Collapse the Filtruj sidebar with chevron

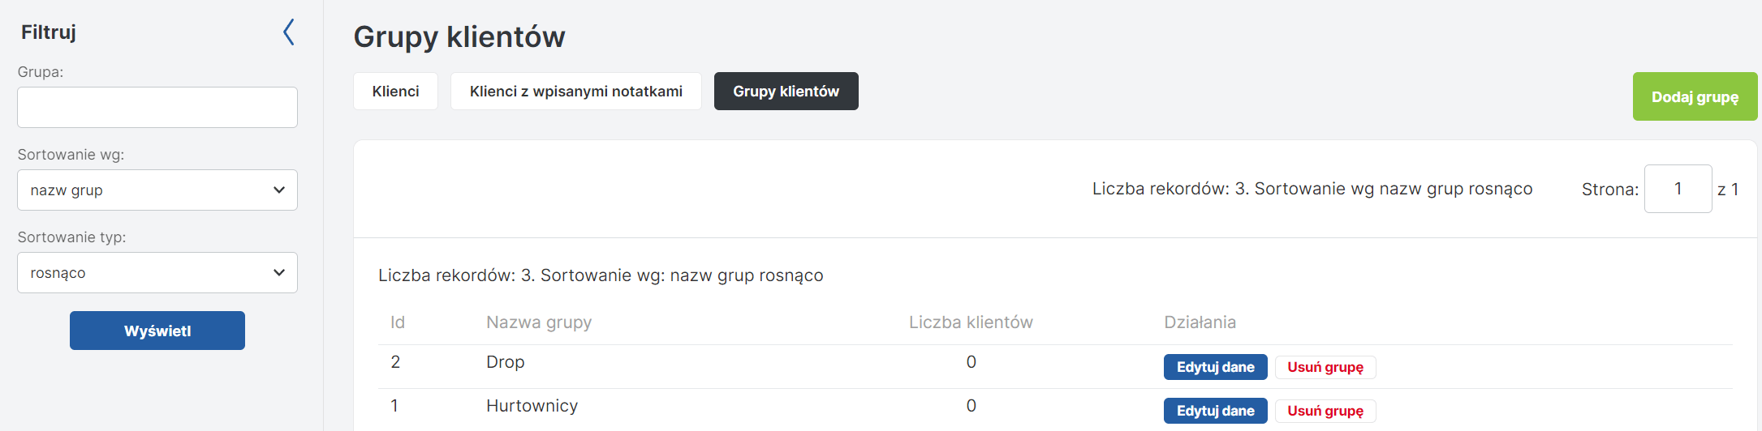point(288,32)
